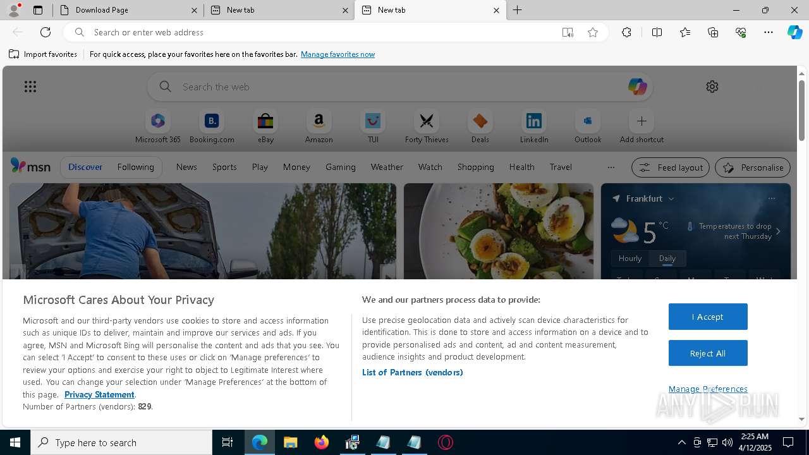Open the Privacy Statement link
This screenshot has height=455, width=809.
pos(99,394)
